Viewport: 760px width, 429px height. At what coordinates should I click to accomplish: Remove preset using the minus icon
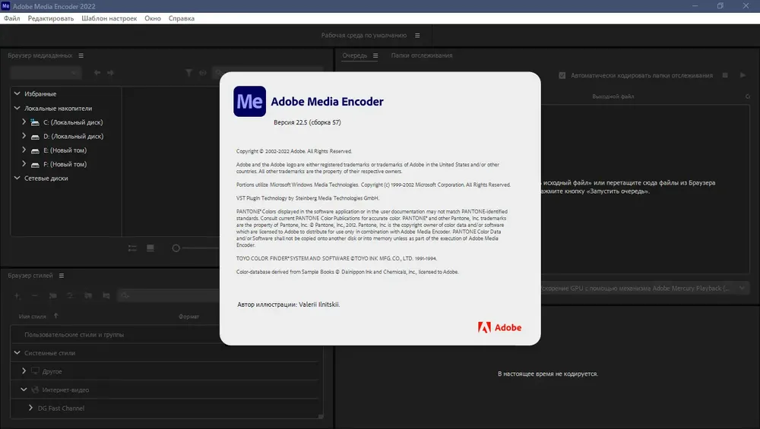pyautogui.click(x=34, y=295)
